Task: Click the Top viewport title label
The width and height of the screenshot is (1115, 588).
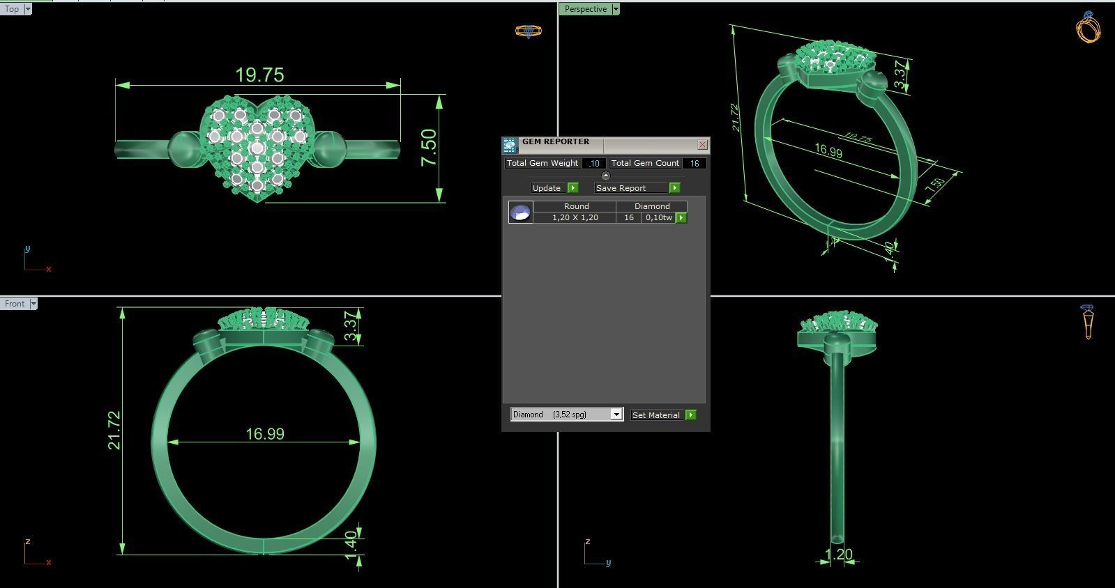Action: 12,9
